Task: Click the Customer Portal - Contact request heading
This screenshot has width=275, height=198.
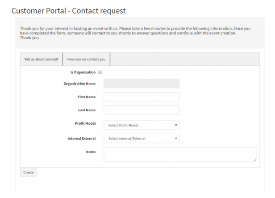Action: pyautogui.click(x=68, y=10)
